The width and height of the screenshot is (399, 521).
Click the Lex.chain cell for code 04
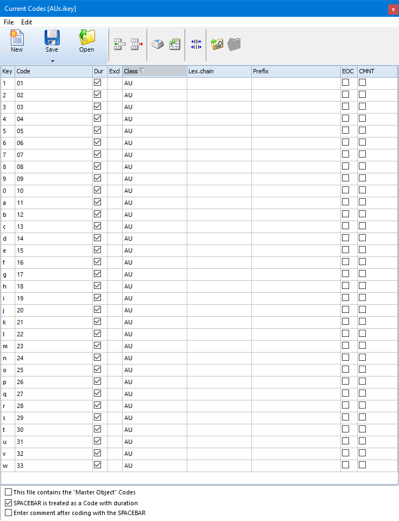point(219,119)
